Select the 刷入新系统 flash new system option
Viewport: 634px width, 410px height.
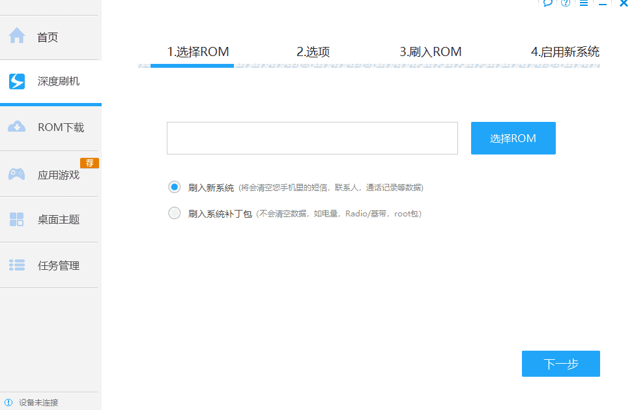[x=174, y=187]
